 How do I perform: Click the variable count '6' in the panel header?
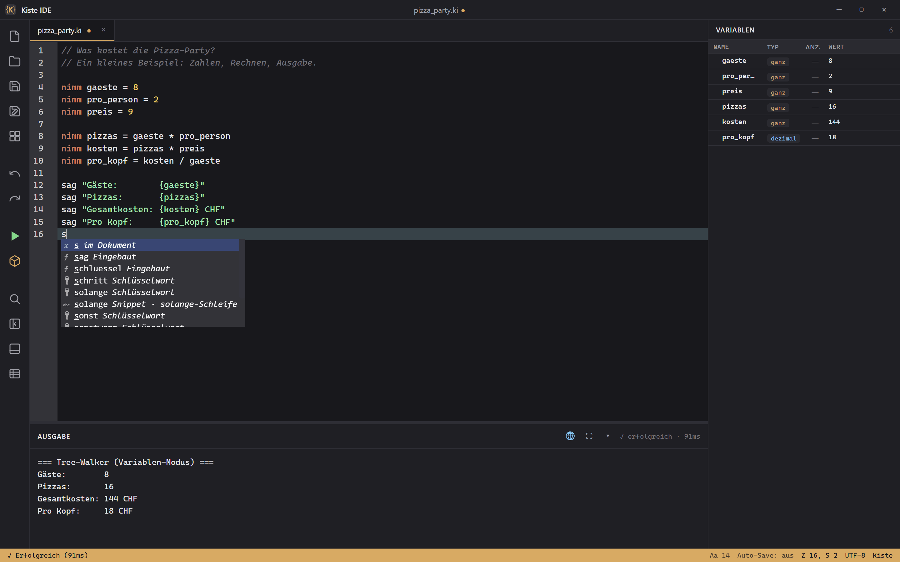(x=891, y=30)
